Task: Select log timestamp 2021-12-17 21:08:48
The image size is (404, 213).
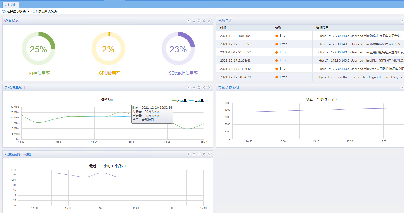Action: [235, 61]
